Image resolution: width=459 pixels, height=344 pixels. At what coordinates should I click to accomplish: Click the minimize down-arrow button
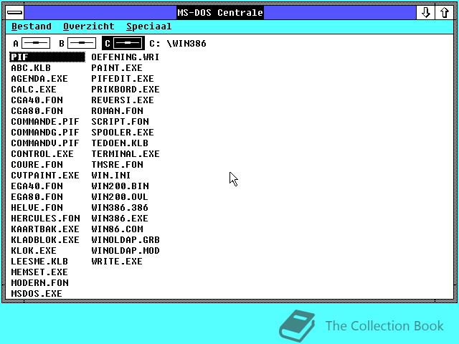click(x=425, y=13)
